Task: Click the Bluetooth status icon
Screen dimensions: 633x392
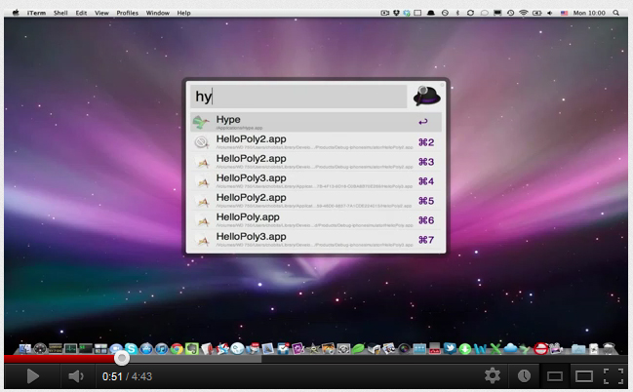Action: 457,13
